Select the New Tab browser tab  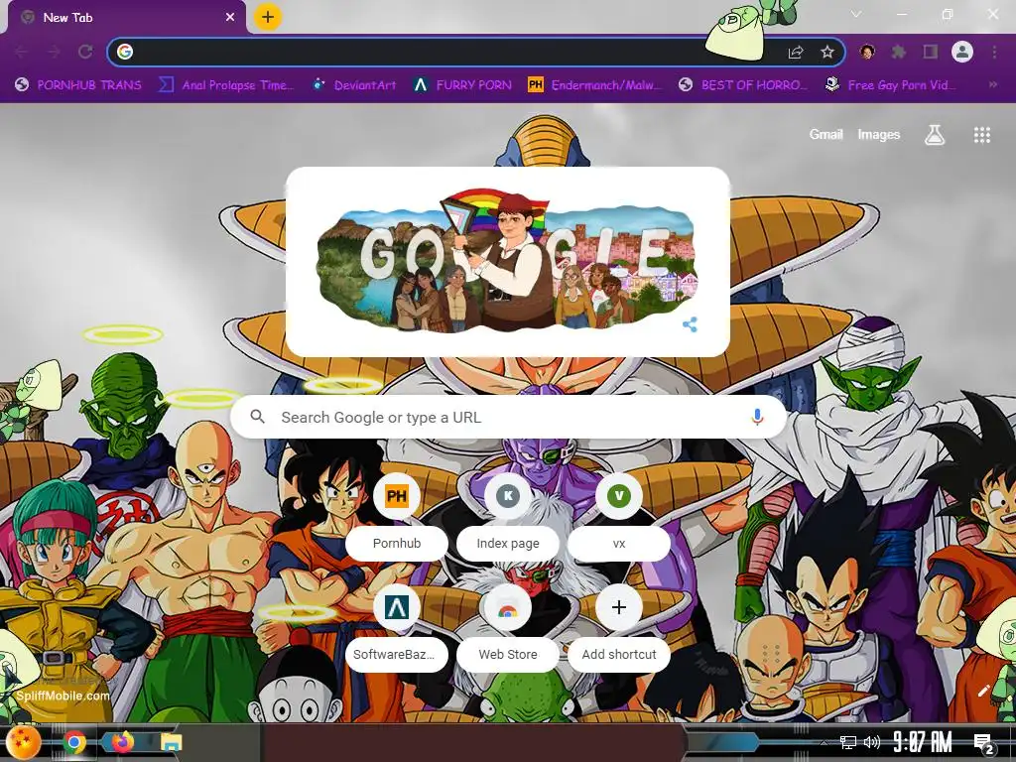point(126,18)
